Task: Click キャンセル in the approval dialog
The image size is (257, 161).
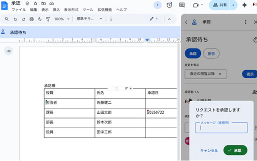Action: [x=209, y=151]
